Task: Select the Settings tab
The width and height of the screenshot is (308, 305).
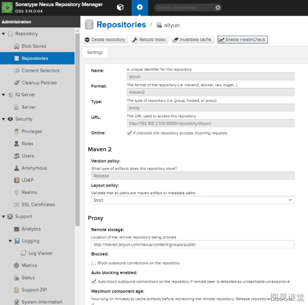Action: (x=95, y=52)
